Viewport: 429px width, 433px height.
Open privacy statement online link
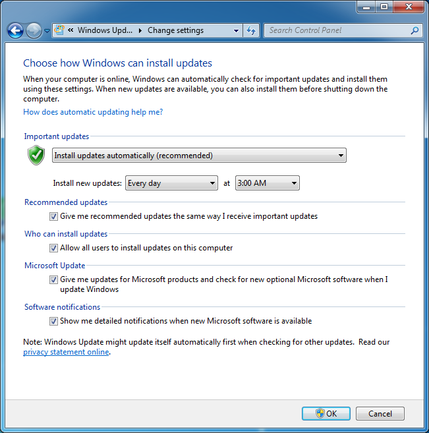pos(66,352)
